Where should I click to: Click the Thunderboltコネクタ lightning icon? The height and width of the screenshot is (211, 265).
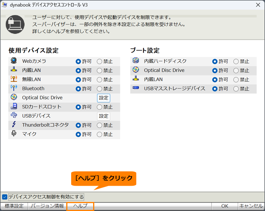(x=14, y=125)
